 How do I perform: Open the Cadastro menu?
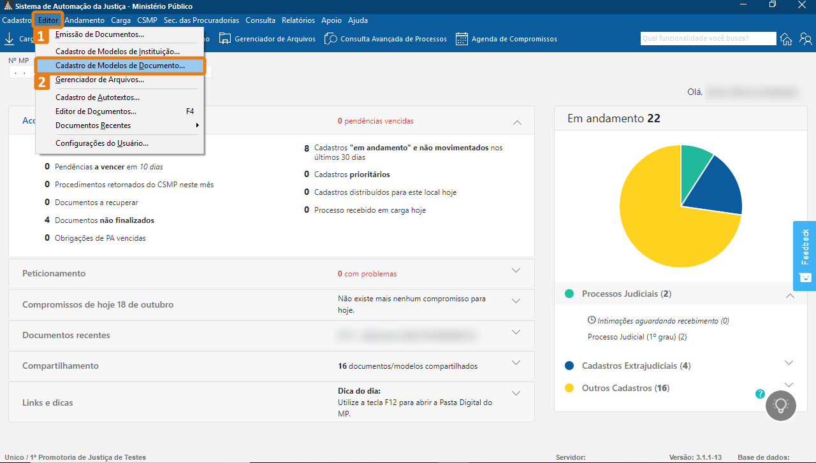(x=17, y=20)
